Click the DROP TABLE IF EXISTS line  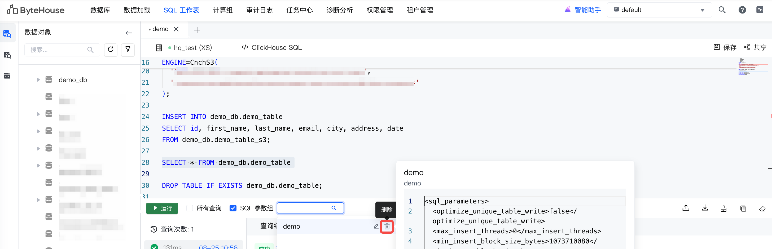coord(242,185)
